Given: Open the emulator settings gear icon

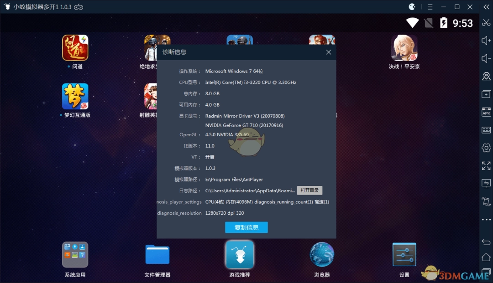Looking at the screenshot, I should tap(486, 147).
